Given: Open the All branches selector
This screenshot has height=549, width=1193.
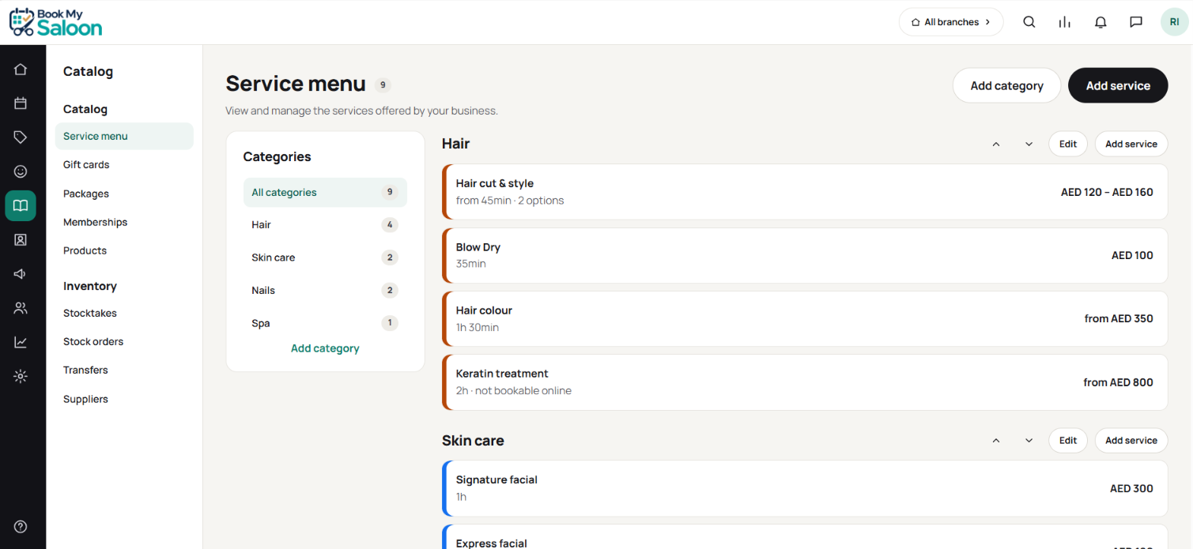Looking at the screenshot, I should pos(951,22).
